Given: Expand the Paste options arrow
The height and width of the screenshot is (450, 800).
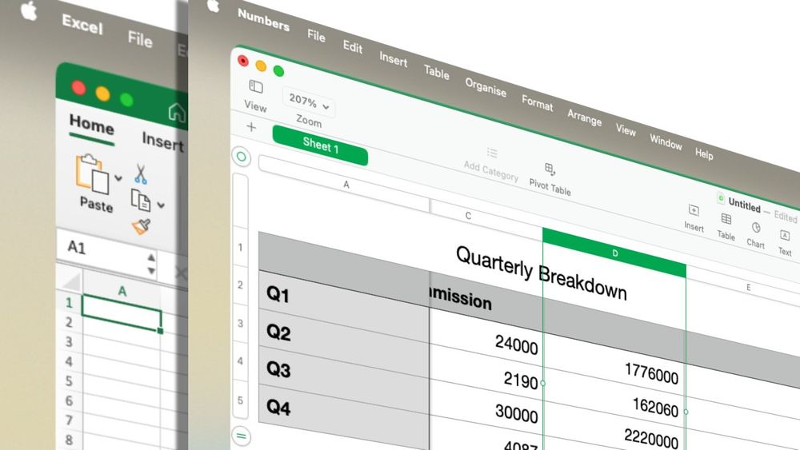Looking at the screenshot, I should (118, 178).
